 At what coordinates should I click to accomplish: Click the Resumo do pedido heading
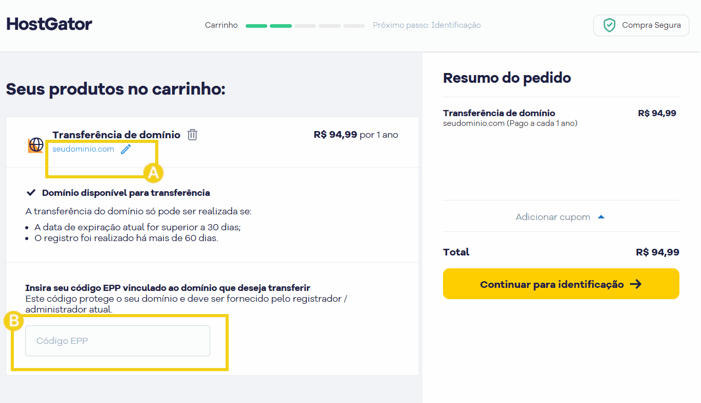coord(507,78)
